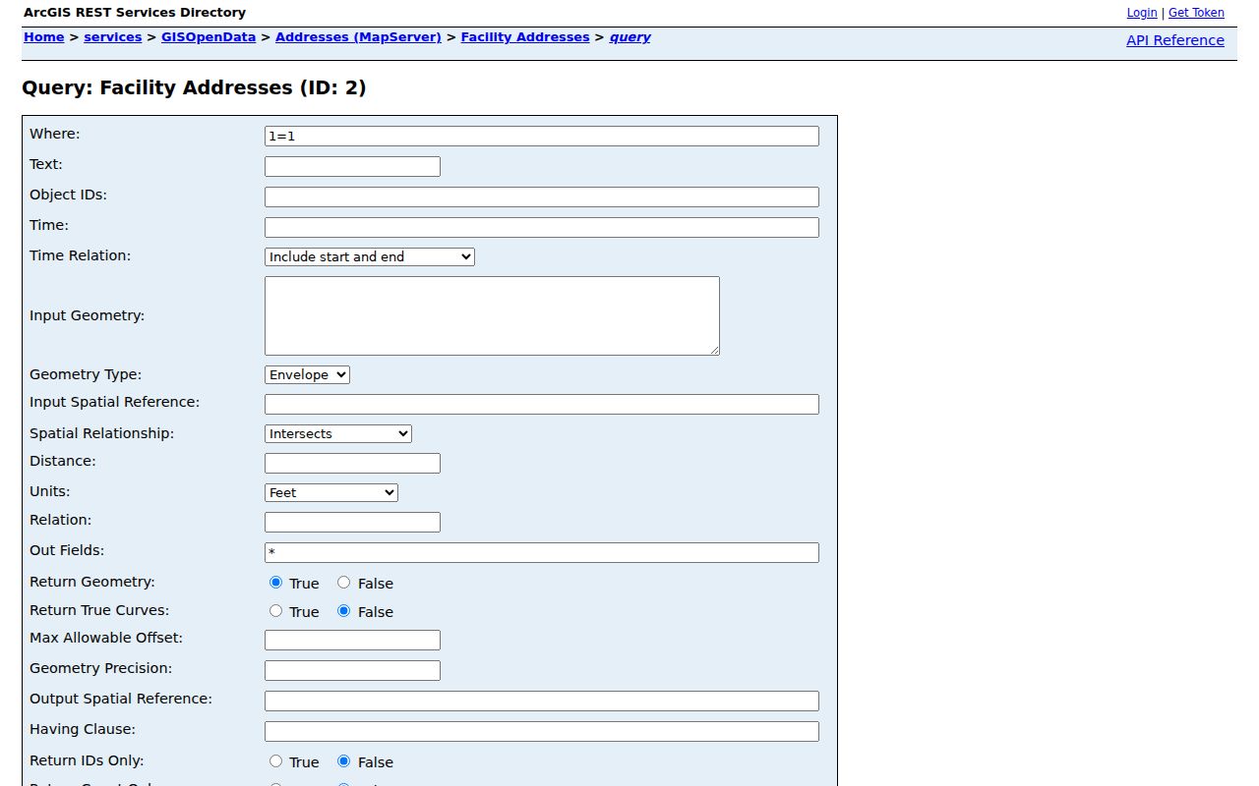Viewport: 1259px width, 786px height.
Task: Open the services breadcrumb link
Action: [x=113, y=37]
